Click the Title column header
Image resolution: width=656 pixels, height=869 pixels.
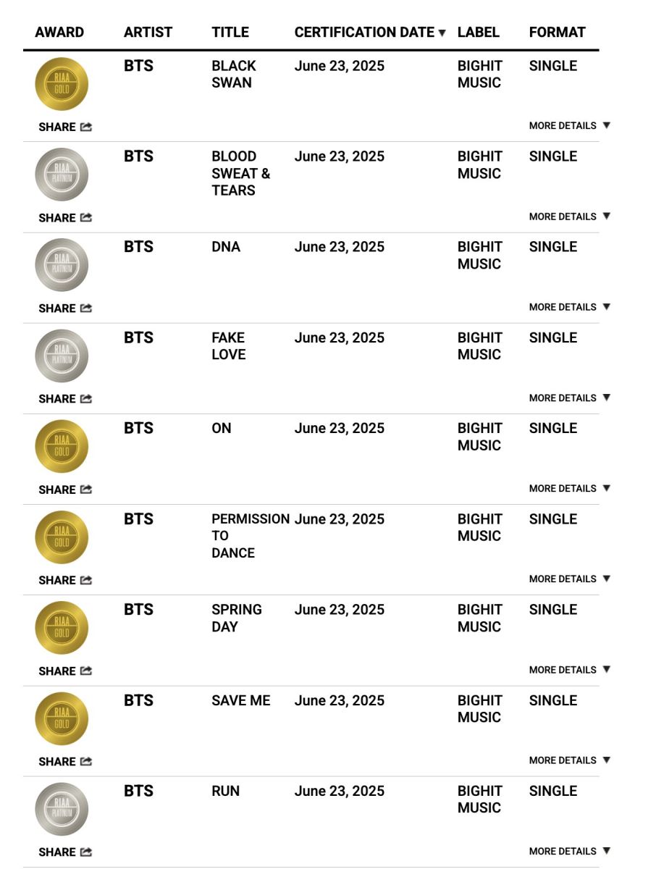230,33
